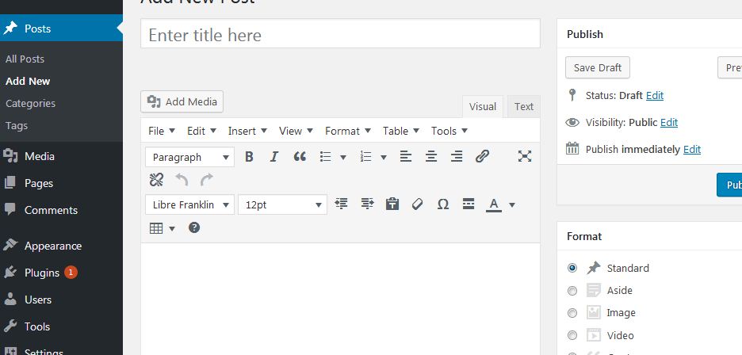Open the Libre Franklin font dropdown
This screenshot has width=742, height=355.
(x=189, y=204)
